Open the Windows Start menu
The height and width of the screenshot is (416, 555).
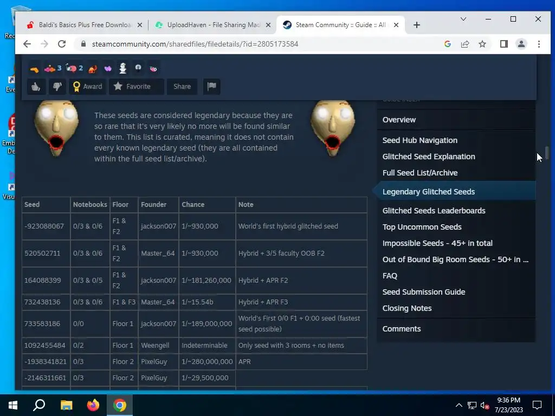(x=13, y=405)
